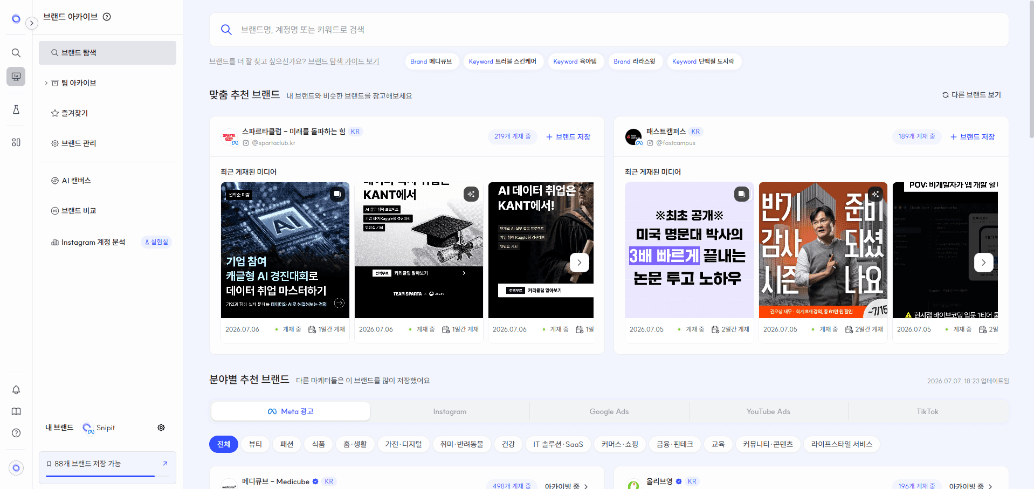Click the sparkle icon on KANT에서 graduation-cap thumbnail
The image size is (1034, 489).
click(471, 194)
